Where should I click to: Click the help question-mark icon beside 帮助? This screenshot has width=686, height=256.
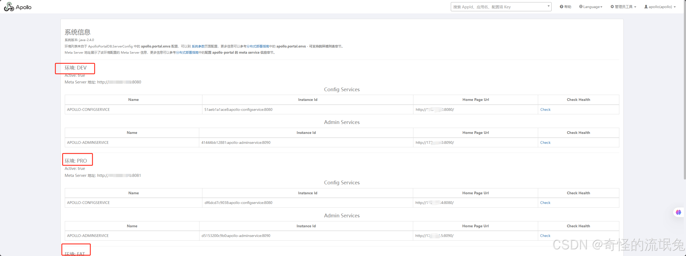pos(561,6)
